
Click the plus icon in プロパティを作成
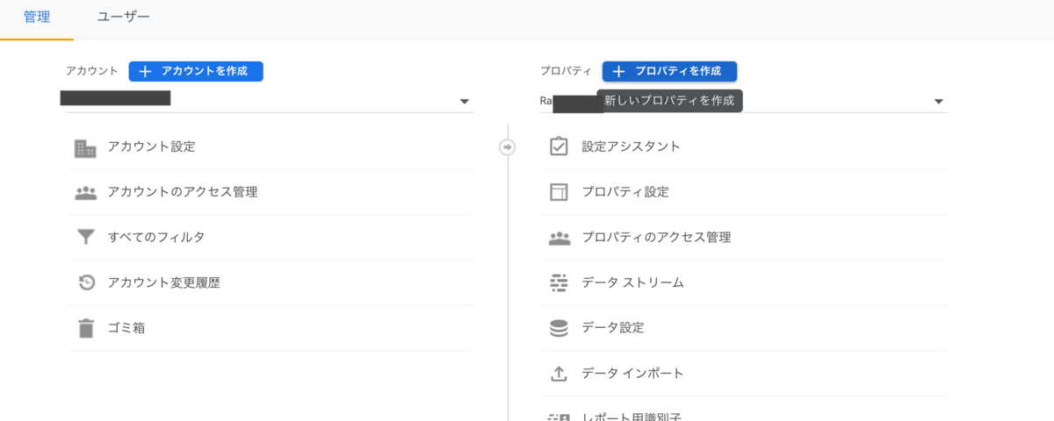click(x=619, y=71)
